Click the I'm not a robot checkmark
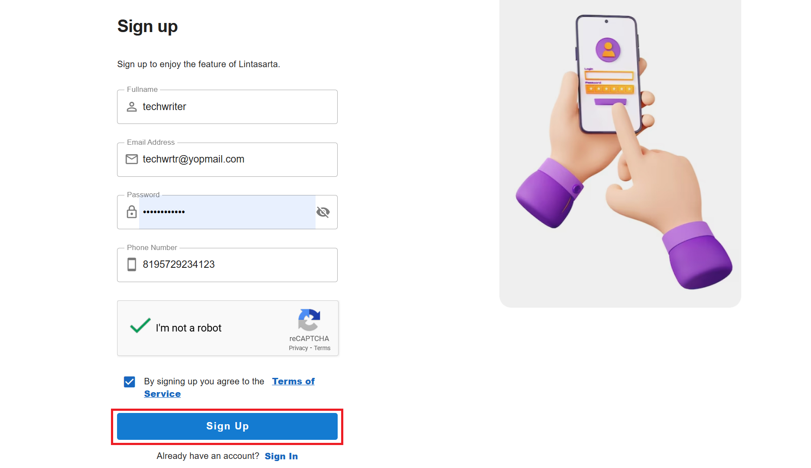The image size is (811, 468). click(140, 325)
